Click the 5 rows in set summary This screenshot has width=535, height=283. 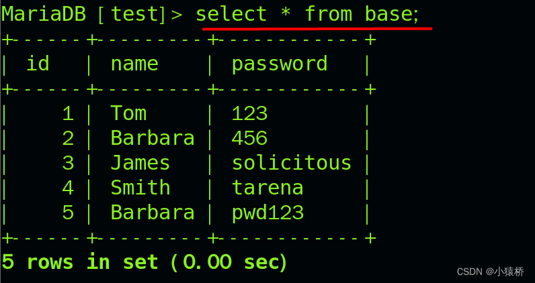click(145, 262)
